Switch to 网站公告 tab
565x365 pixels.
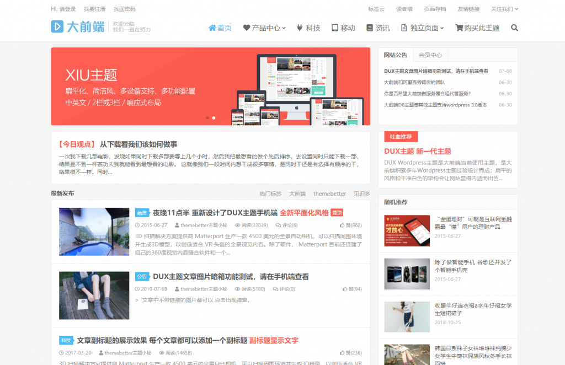point(395,55)
